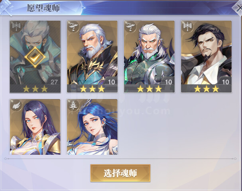Click the 选择魂师 confirm button
Screen dimensions: 242x191
(120, 173)
